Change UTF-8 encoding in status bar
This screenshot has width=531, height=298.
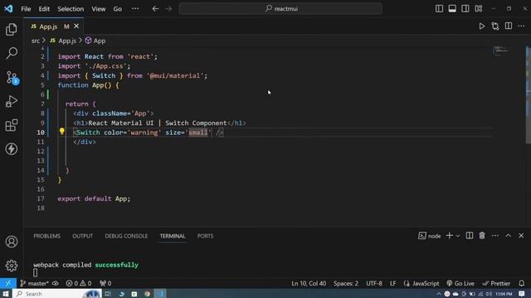(374, 283)
